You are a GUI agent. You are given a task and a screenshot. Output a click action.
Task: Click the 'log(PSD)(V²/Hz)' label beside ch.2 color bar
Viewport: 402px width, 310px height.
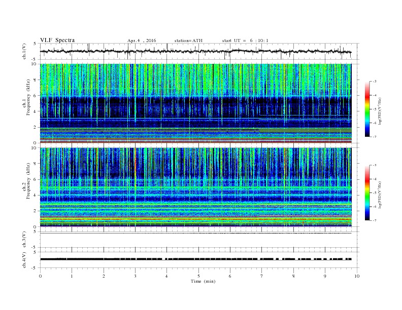coord(380,195)
